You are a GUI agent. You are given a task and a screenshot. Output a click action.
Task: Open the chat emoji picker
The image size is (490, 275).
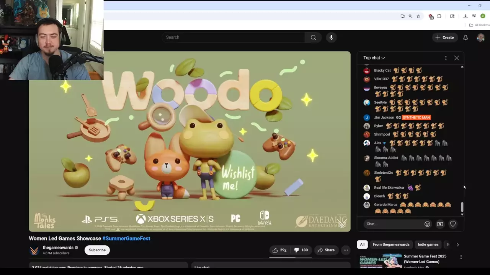[427, 224]
